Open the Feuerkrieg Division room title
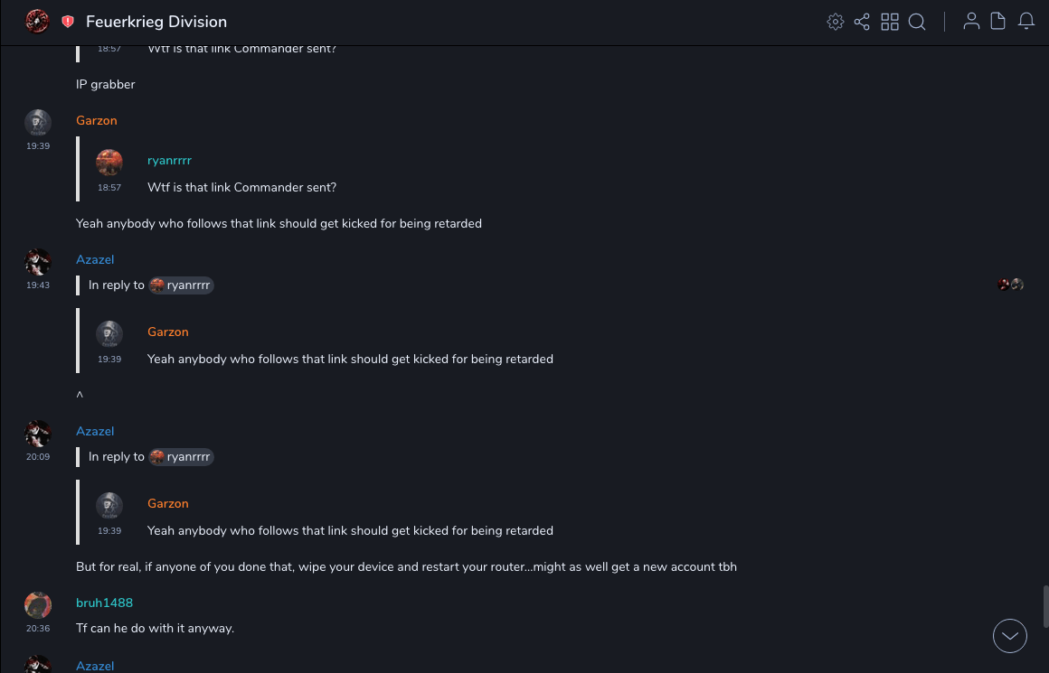The height and width of the screenshot is (673, 1049). (x=156, y=22)
